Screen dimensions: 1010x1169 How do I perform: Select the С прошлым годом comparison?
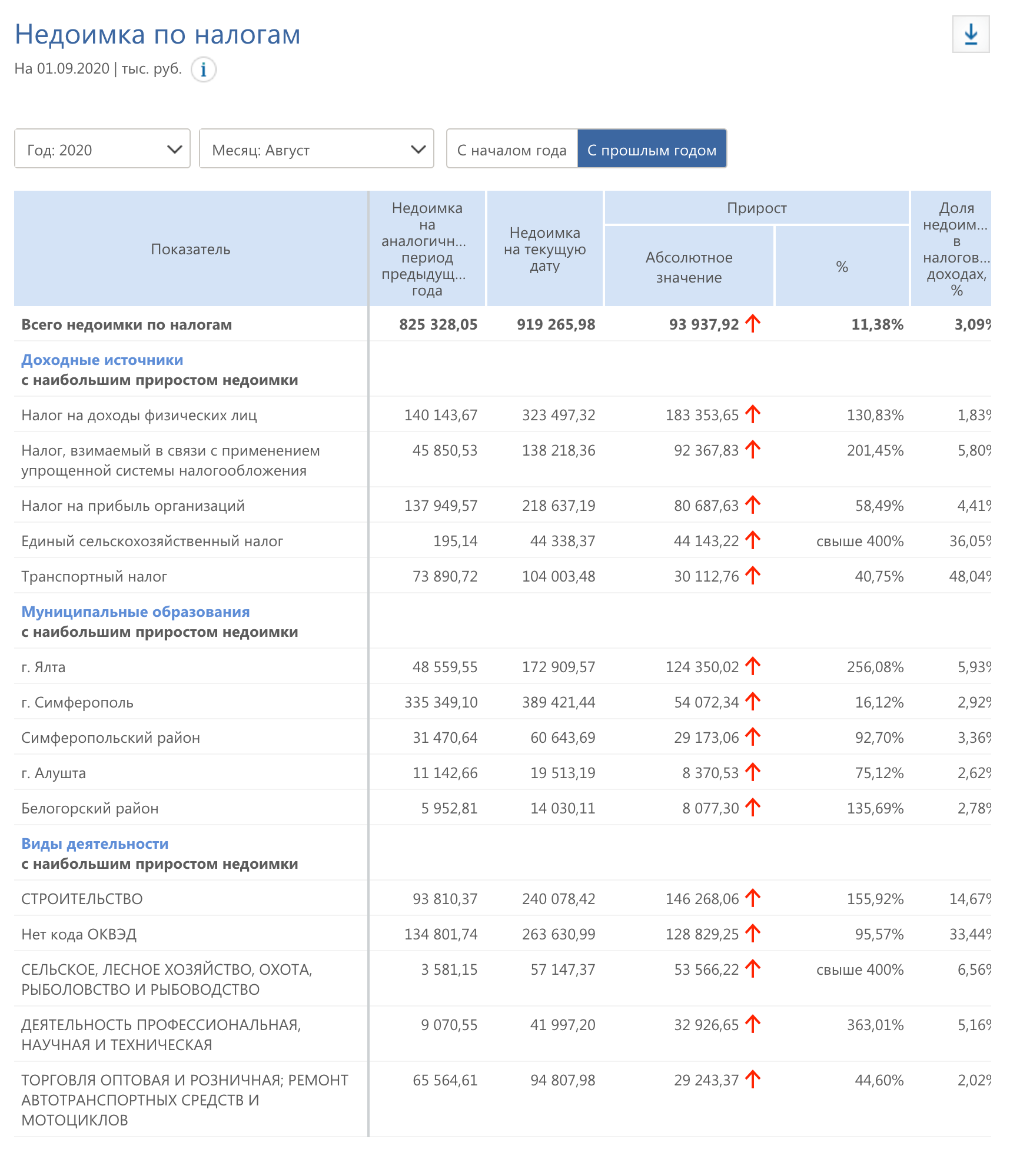click(652, 150)
